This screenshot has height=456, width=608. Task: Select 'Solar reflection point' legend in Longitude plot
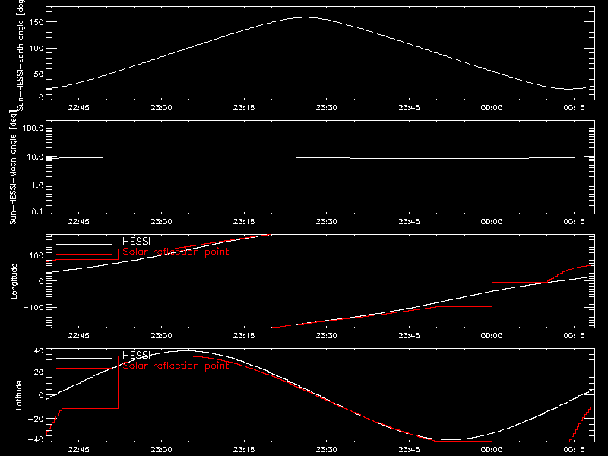pyautogui.click(x=176, y=252)
